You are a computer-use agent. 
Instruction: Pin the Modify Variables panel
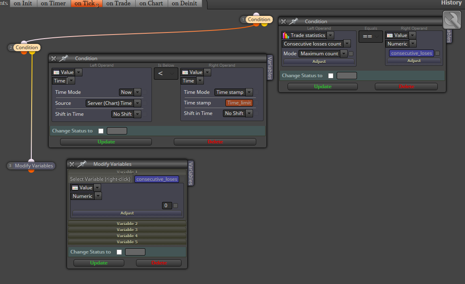click(82, 164)
